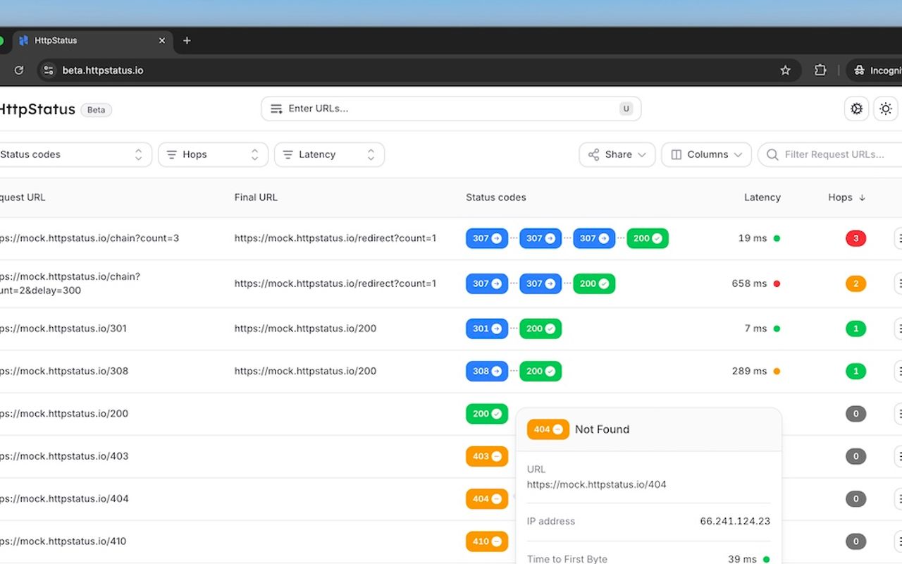Click second 307 badge in chain?count=3 row
Image resolution: width=902 pixels, height=564 pixels.
pyautogui.click(x=540, y=238)
